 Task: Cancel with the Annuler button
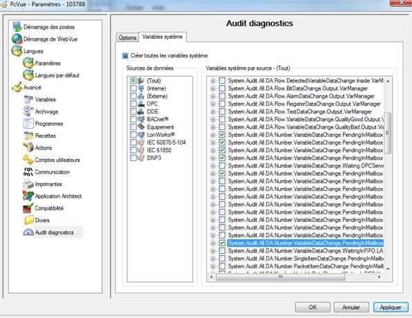(x=351, y=307)
